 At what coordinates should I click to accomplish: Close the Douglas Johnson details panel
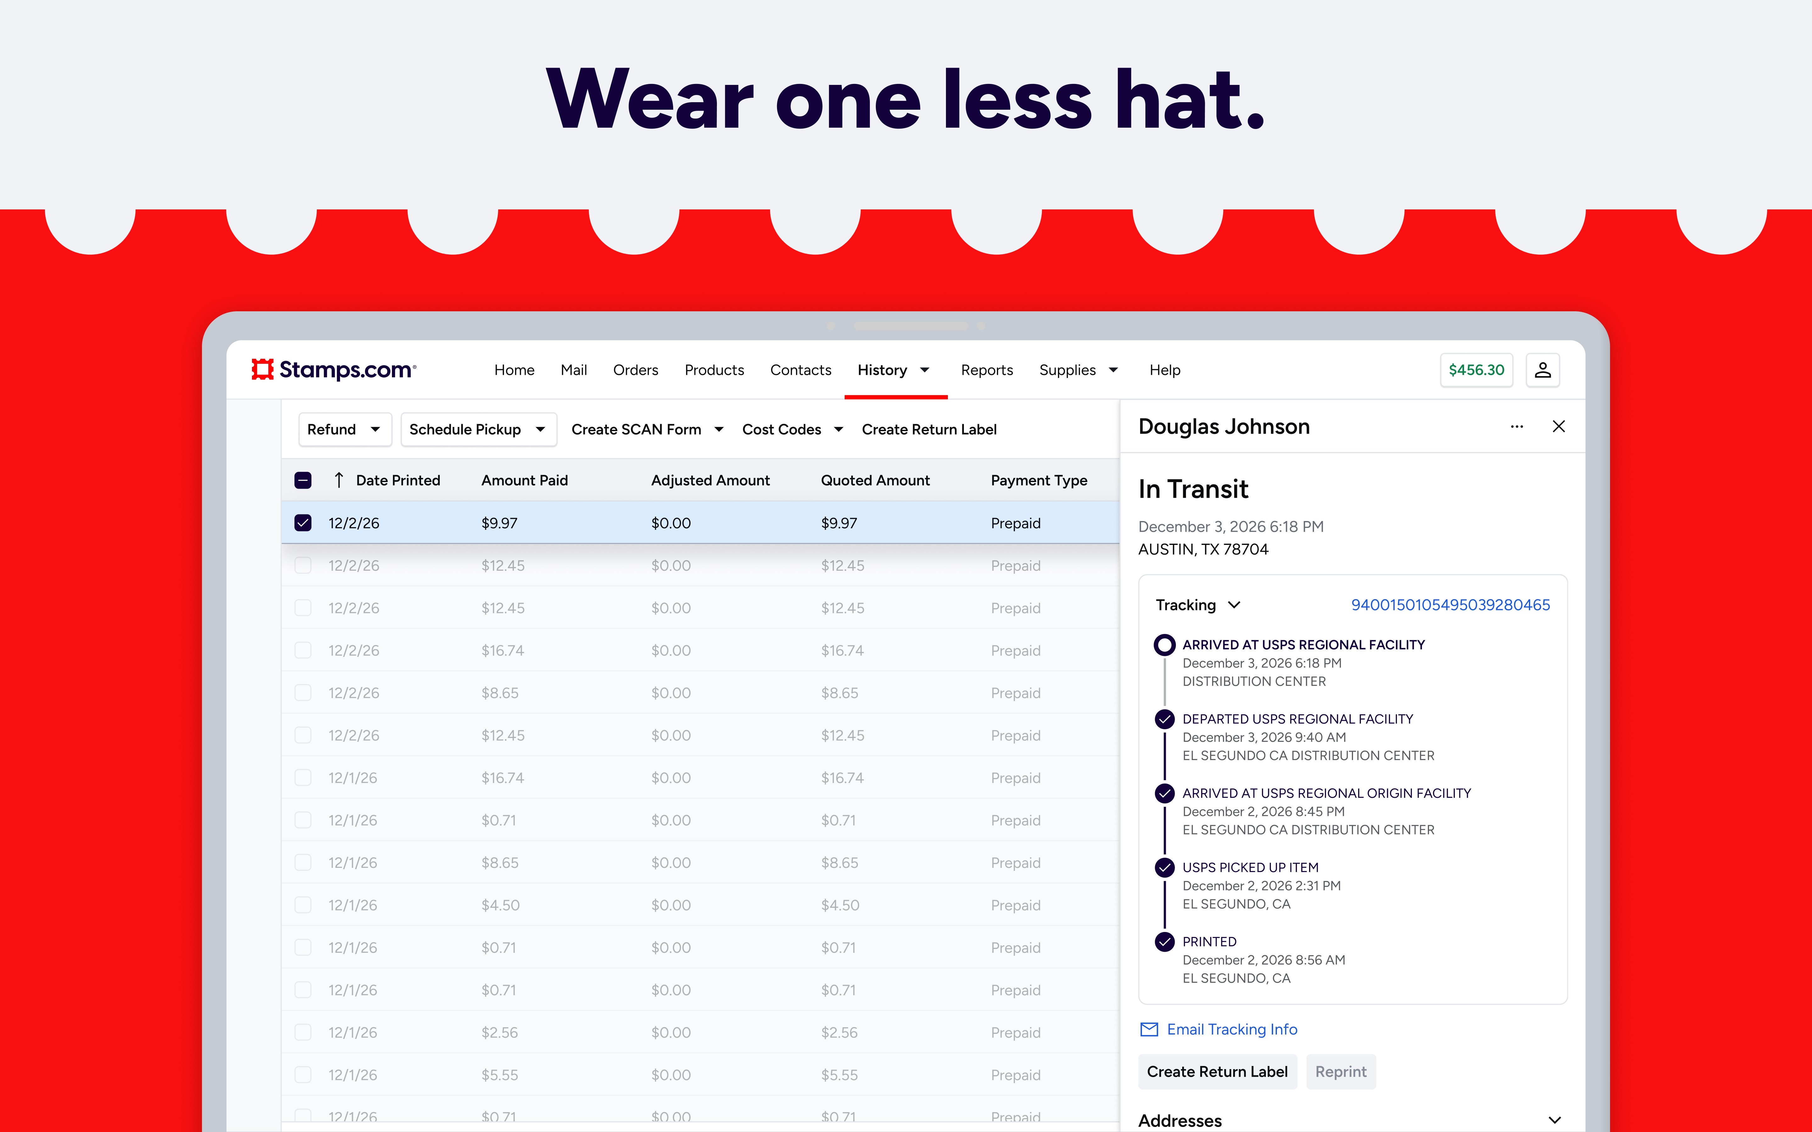click(1559, 427)
